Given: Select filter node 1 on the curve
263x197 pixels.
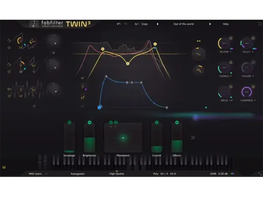Looking at the screenshot, I should tap(155, 44).
